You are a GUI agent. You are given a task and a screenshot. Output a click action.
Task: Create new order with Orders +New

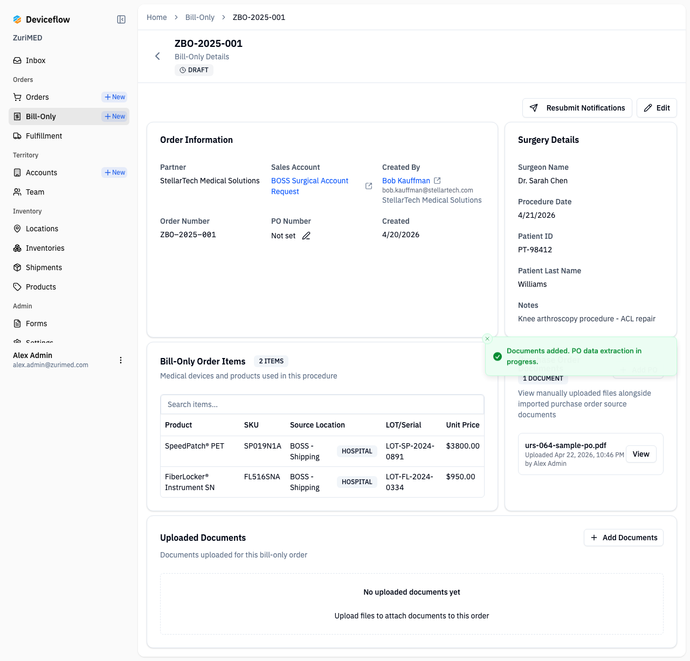click(x=115, y=97)
